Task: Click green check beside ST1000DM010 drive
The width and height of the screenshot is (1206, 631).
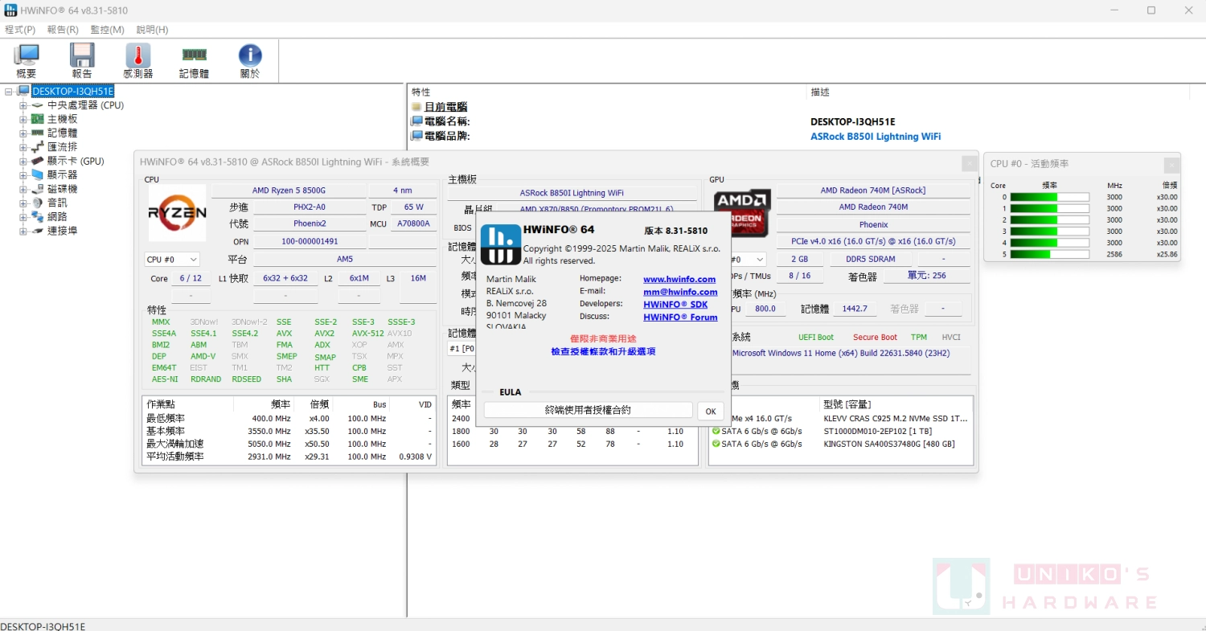Action: pyautogui.click(x=716, y=431)
